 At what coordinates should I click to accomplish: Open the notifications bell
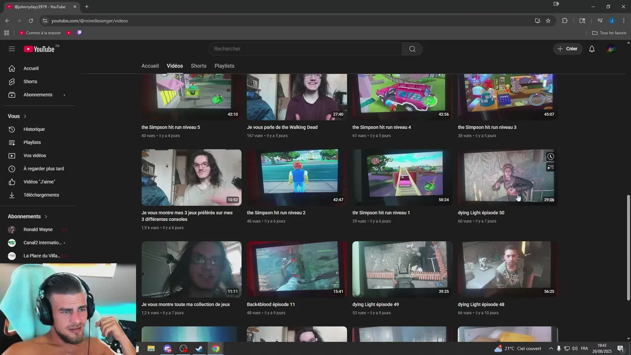pos(592,49)
